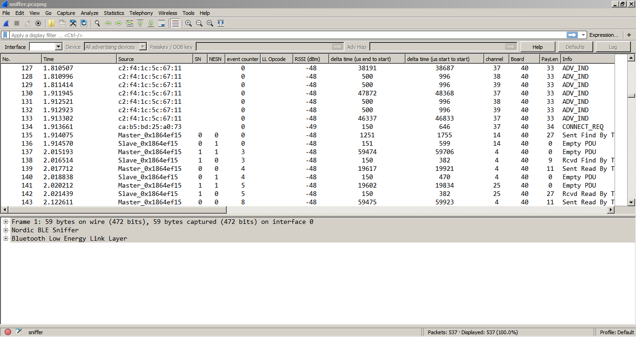The image size is (636, 337).
Task: Apply display filter arrow button
Action: pos(572,35)
